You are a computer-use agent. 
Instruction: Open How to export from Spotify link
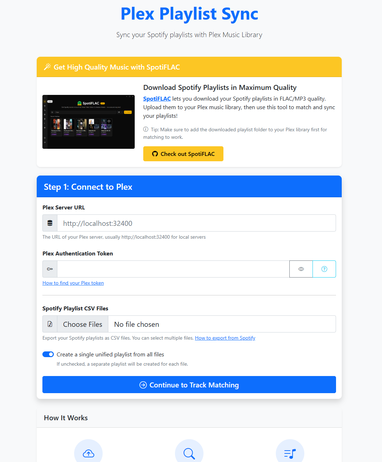(x=225, y=338)
